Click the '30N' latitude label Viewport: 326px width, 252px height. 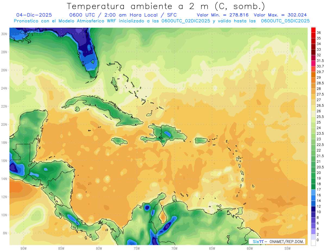click(5, 34)
